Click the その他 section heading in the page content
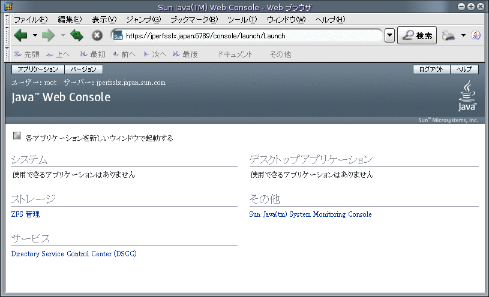Image resolution: width=489 pixels, height=297 pixels. point(265,199)
